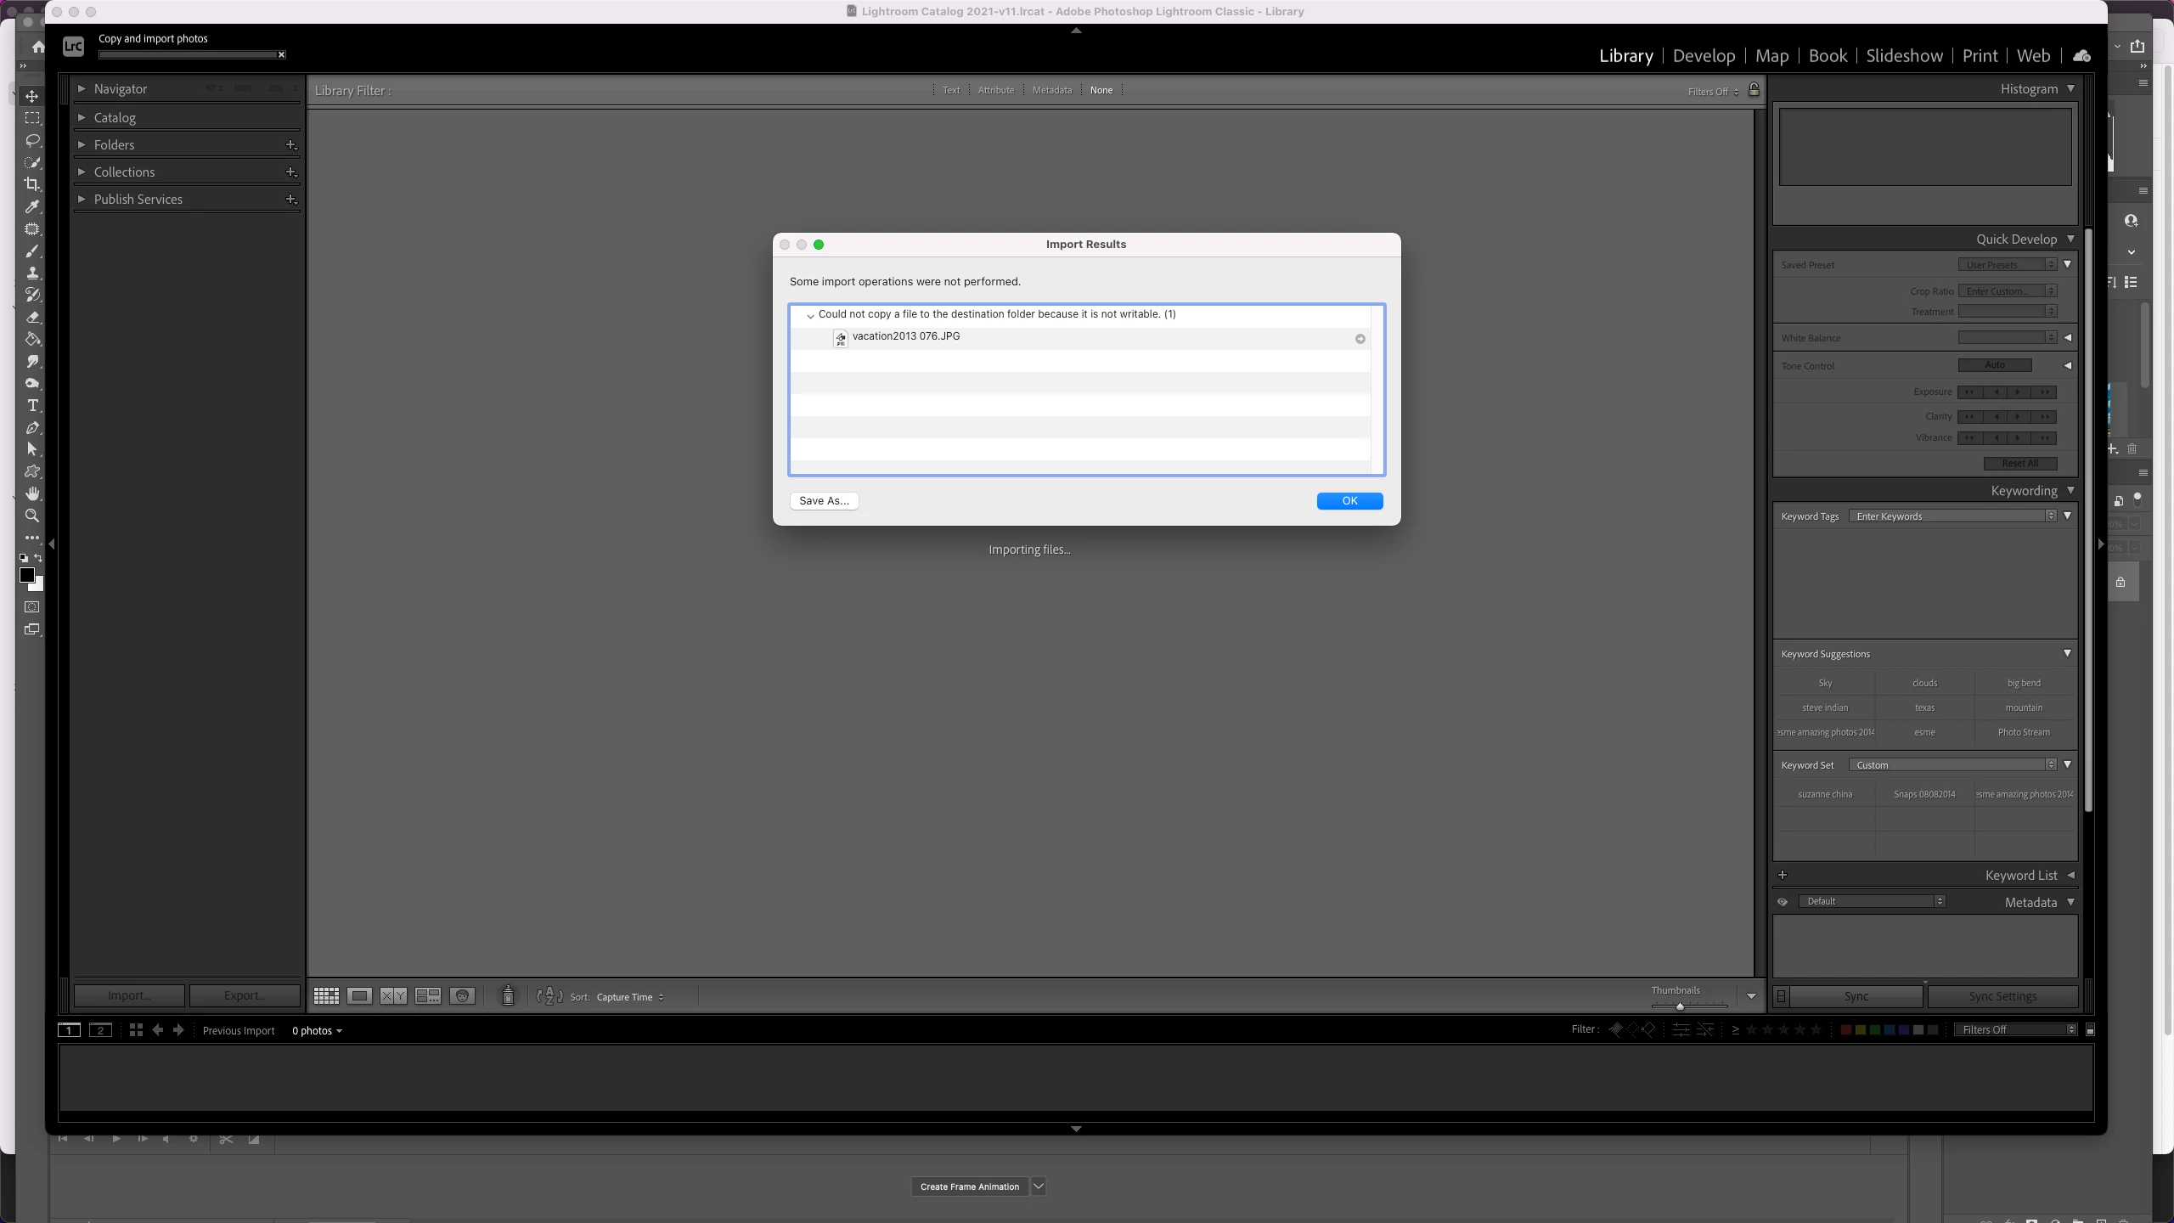This screenshot has width=2174, height=1223.
Task: Toggle the filter switch at filmstrip right
Action: [x=2090, y=1030]
